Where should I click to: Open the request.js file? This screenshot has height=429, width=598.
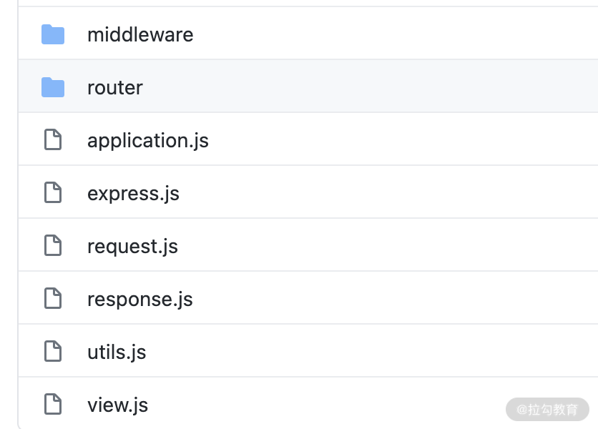click(132, 247)
